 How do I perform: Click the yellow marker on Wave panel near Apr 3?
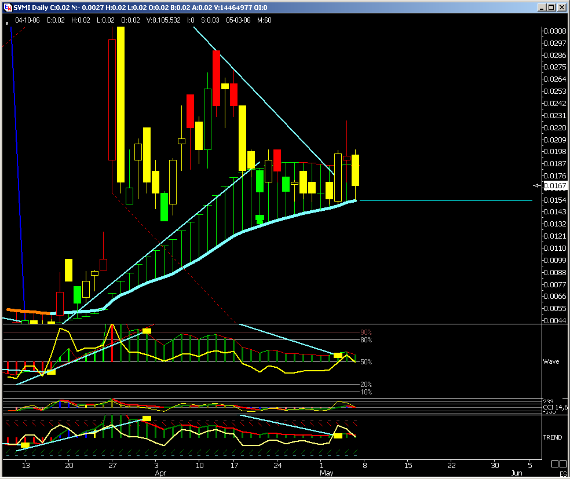[147, 331]
